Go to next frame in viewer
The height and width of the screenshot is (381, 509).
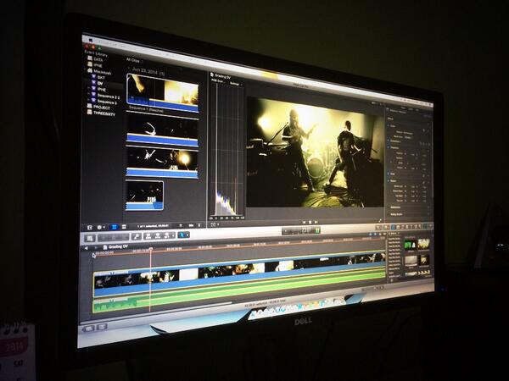(x=316, y=222)
